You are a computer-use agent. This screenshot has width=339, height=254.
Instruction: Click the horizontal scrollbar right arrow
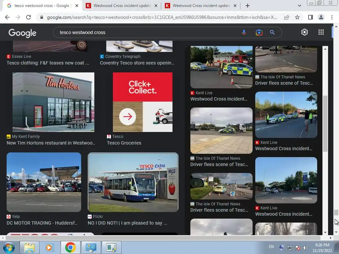330,238
